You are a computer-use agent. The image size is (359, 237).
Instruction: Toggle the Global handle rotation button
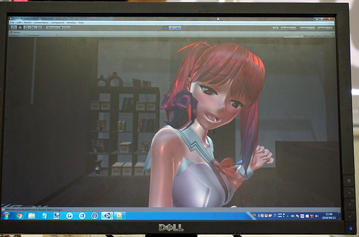pos(65,27)
